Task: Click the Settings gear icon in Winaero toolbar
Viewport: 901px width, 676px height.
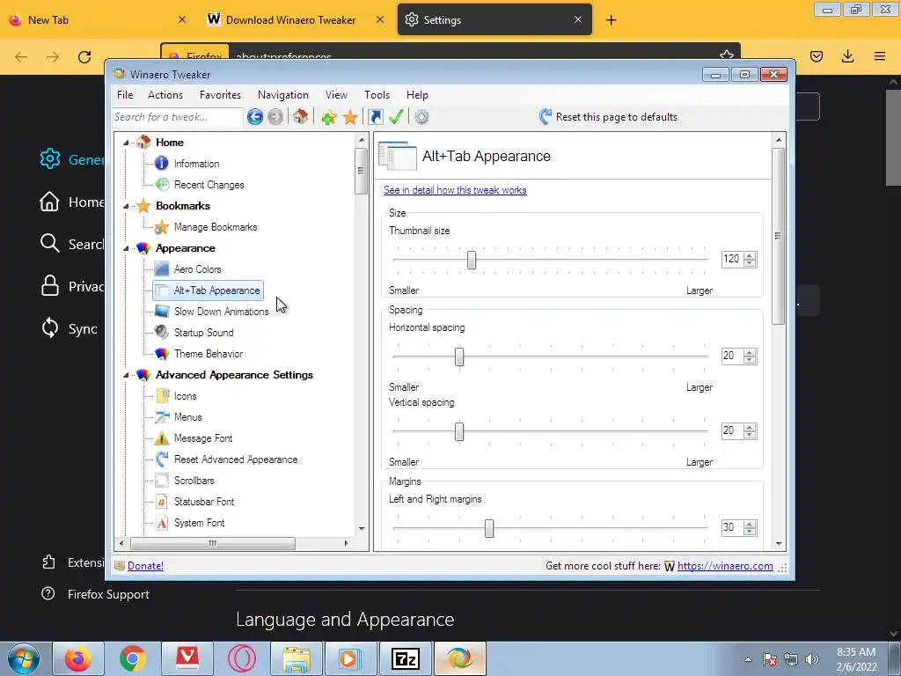Action: [421, 117]
